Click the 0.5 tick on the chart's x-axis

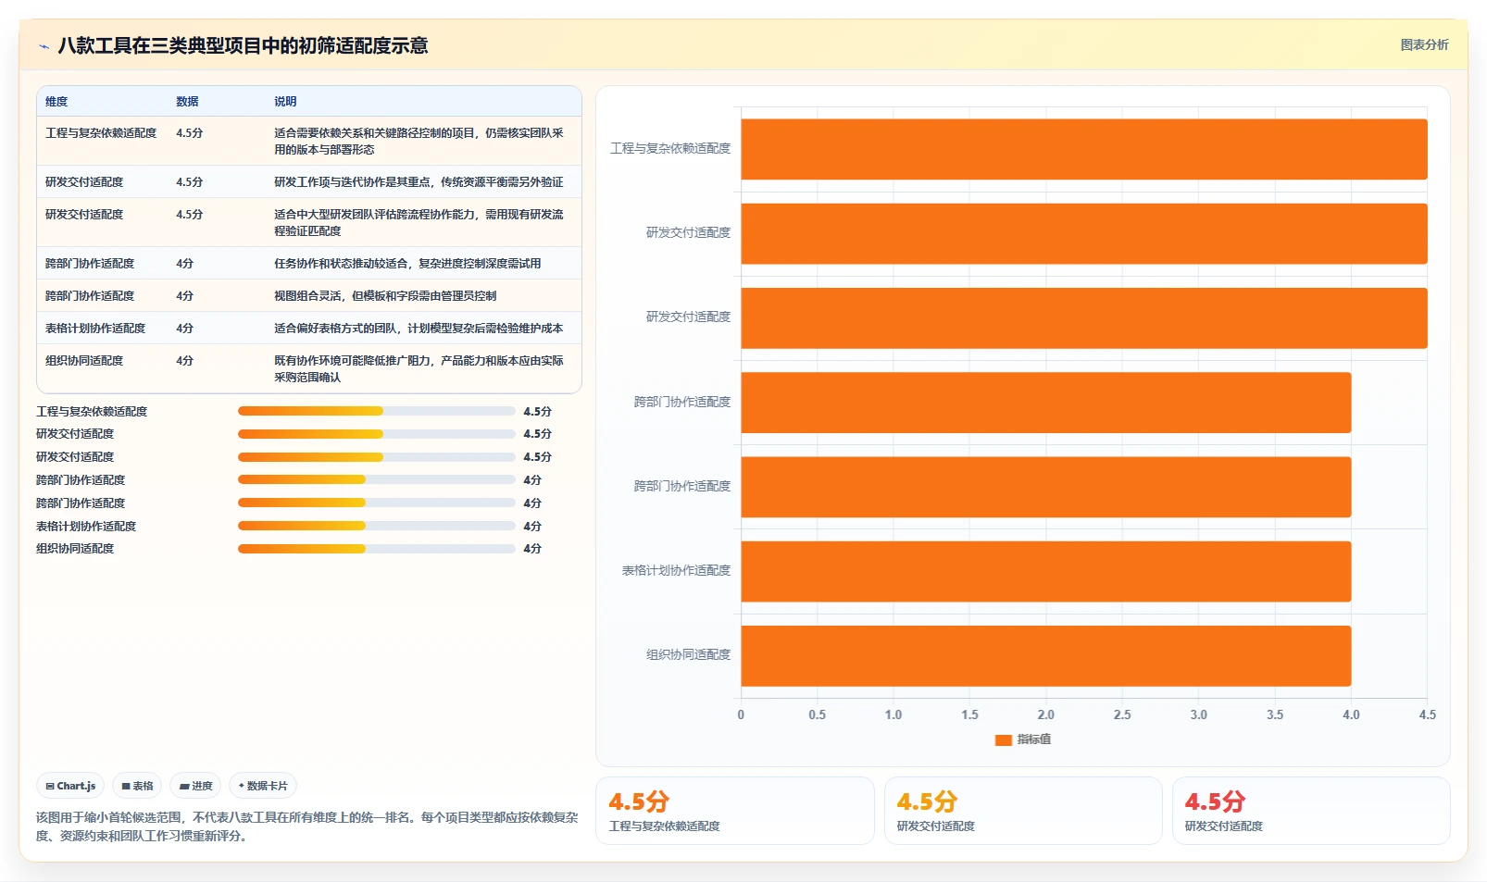817,714
